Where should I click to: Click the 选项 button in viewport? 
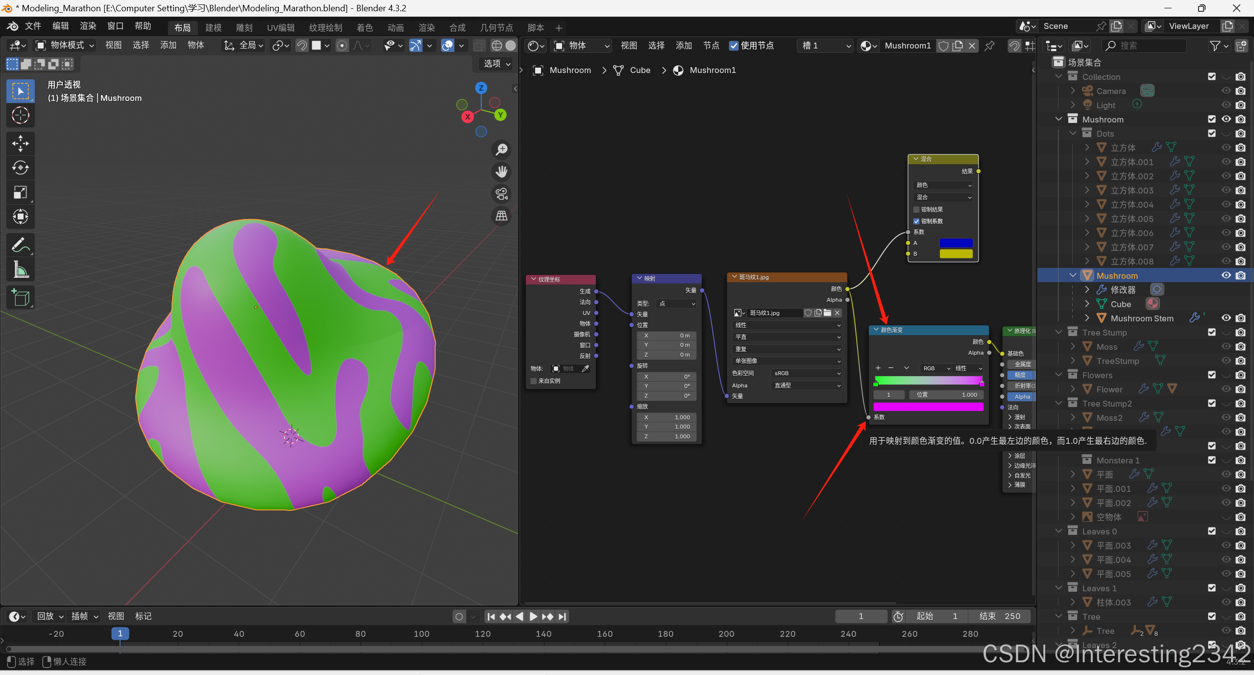coord(496,64)
